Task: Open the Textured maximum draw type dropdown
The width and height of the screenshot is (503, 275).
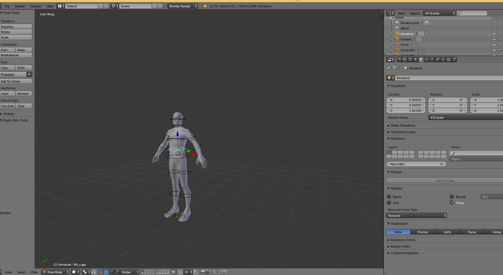Action: point(416,215)
